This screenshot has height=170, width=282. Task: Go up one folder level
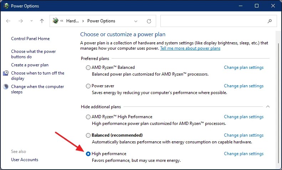pyautogui.click(x=42, y=21)
